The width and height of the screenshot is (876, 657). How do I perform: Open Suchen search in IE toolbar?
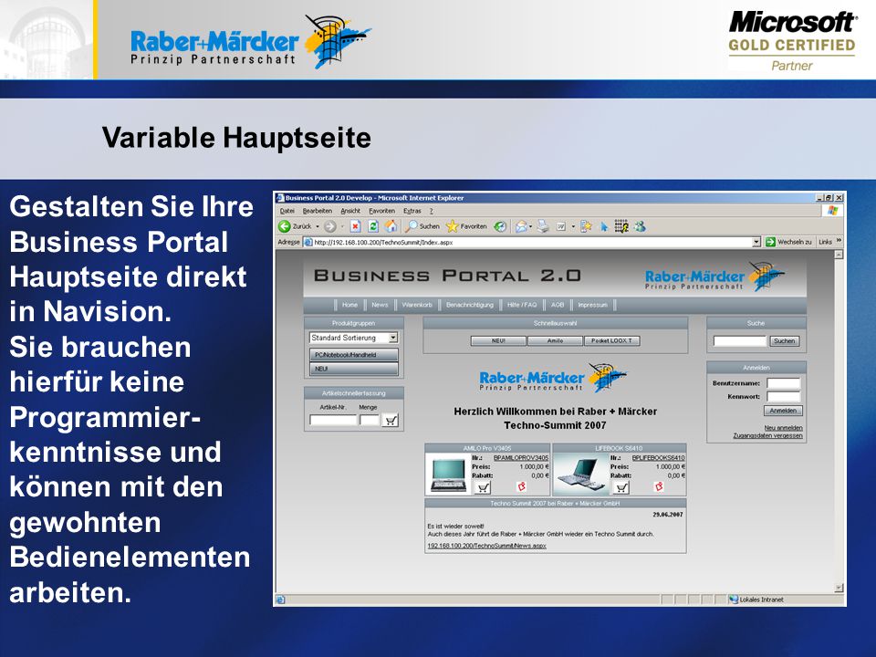point(422,226)
